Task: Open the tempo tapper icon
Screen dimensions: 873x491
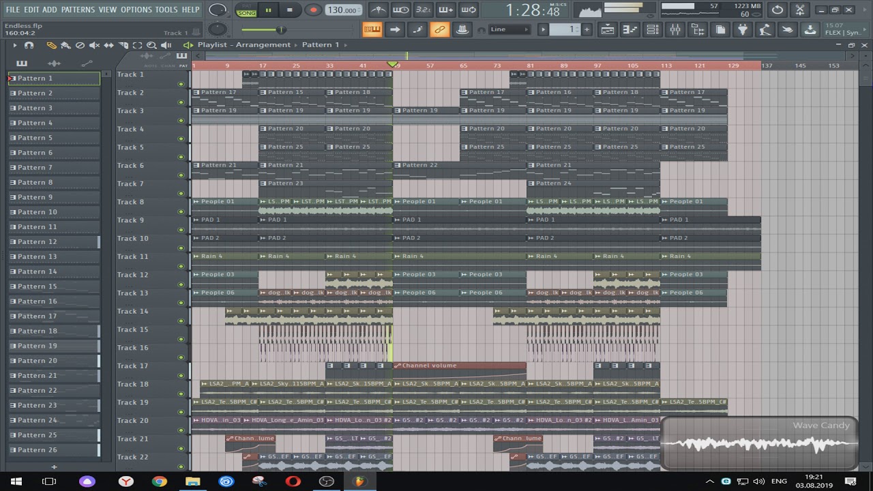Action: [x=765, y=29]
